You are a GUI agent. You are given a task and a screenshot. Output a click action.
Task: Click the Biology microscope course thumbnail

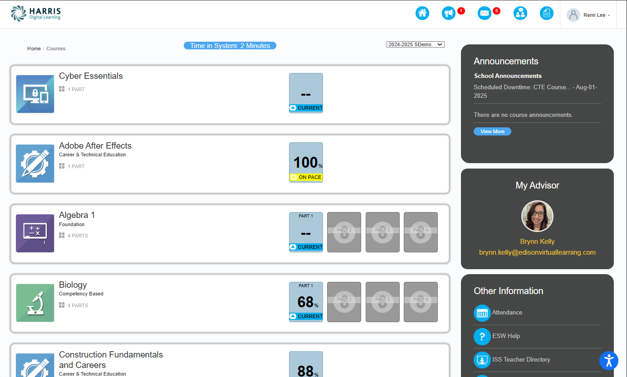[x=35, y=303]
